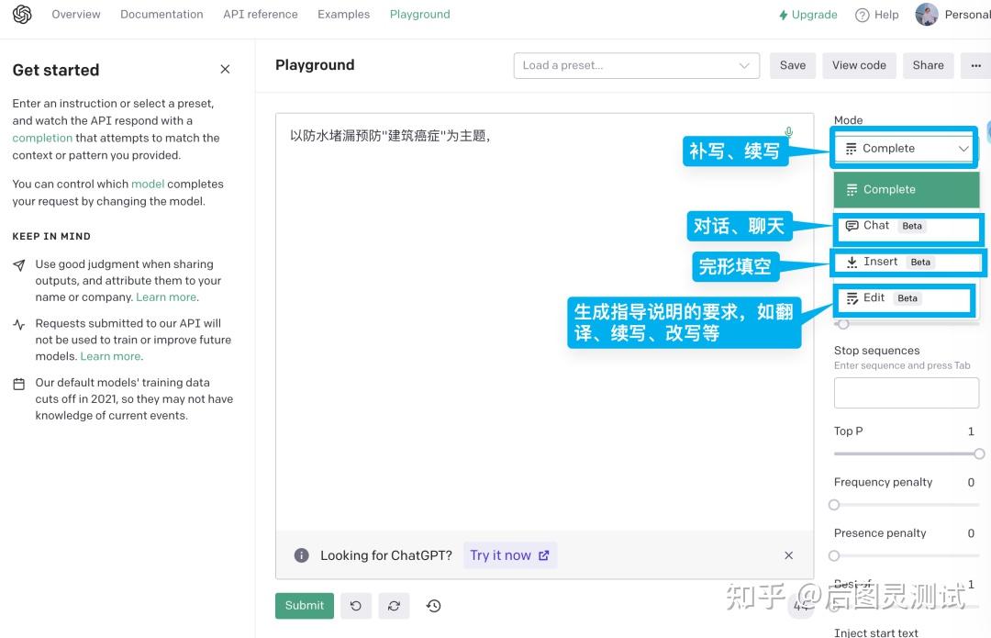
Task: Click the Upgrade link
Action: [x=808, y=15]
